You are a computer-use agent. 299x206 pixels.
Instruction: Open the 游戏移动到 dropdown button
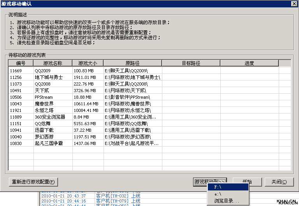[210, 182]
